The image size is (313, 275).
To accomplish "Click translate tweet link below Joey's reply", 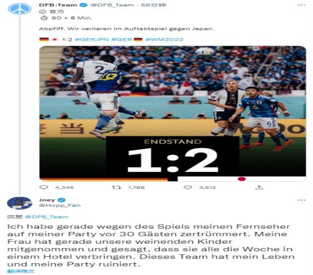I will pos(21,271).
